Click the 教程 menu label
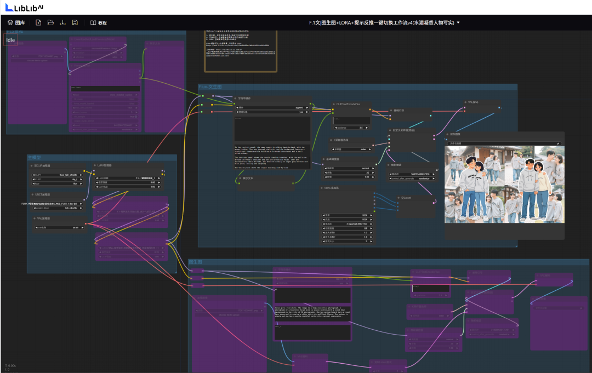The height and width of the screenshot is (373, 592). tap(103, 22)
